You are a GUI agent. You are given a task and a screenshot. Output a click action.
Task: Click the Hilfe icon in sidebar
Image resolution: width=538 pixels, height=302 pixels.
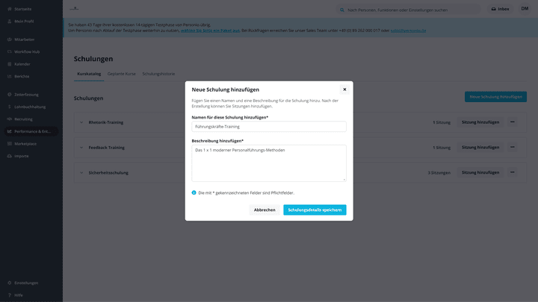pyautogui.click(x=9, y=295)
